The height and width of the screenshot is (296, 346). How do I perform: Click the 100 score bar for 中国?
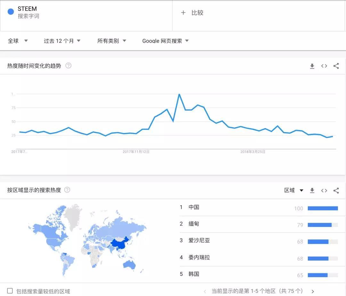323,208
